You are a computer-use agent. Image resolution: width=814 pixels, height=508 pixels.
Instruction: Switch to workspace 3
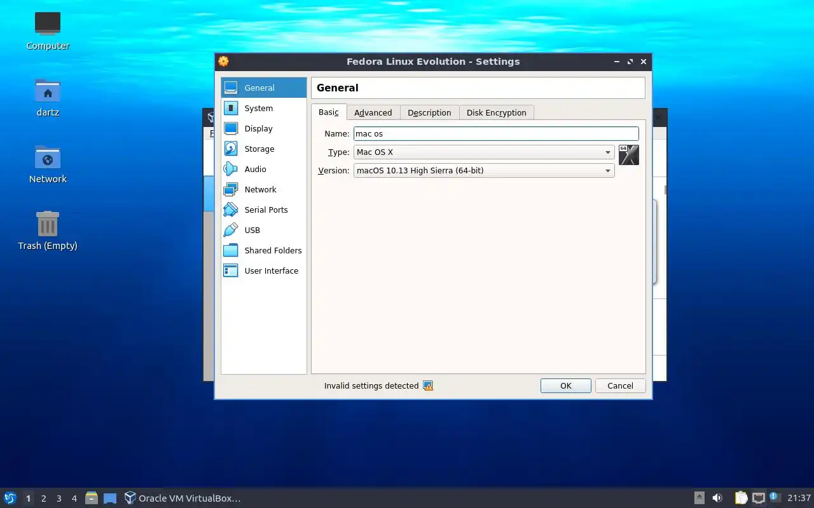(59, 498)
